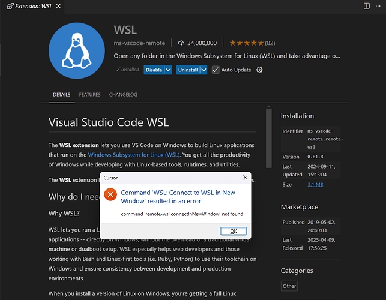
Task: Click the version value 0.81.8
Action: click(x=315, y=157)
